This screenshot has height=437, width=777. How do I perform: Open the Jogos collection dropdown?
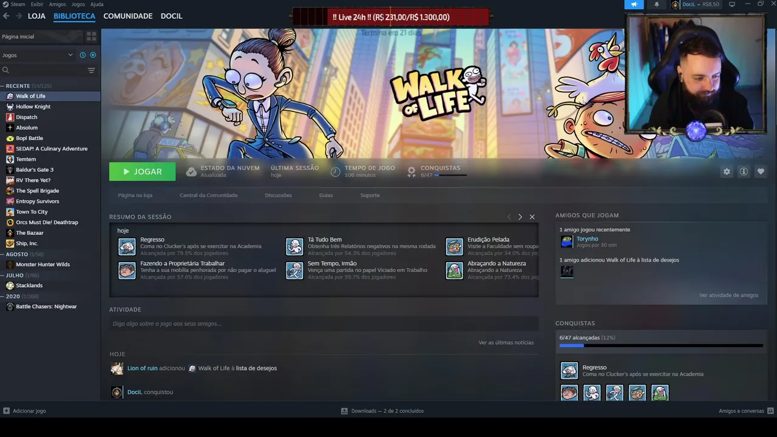[37, 55]
